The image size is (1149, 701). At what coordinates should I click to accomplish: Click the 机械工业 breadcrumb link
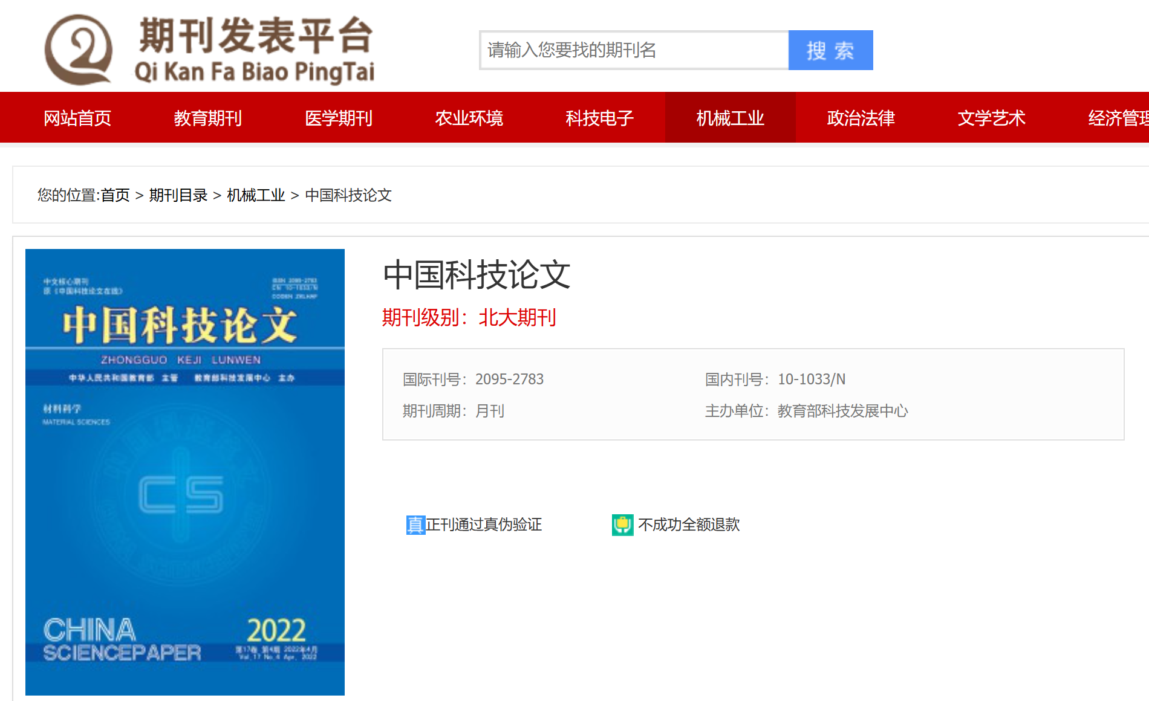[x=255, y=195]
